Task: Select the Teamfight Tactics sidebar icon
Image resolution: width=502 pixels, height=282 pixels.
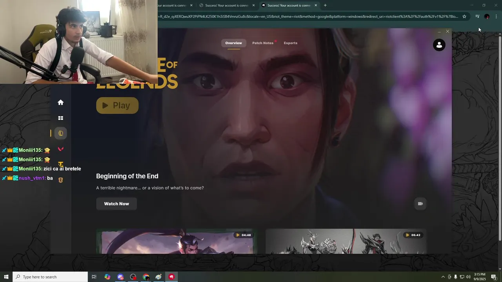Action: [x=60, y=164]
